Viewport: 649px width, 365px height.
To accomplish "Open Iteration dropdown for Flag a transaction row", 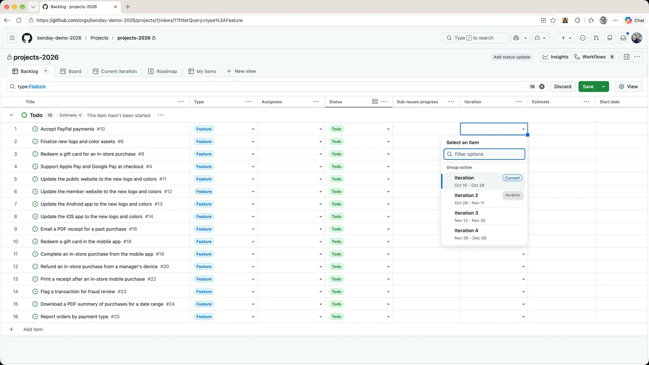I will 523,292.
